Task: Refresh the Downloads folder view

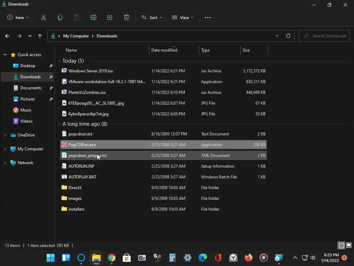Action: click(x=288, y=36)
